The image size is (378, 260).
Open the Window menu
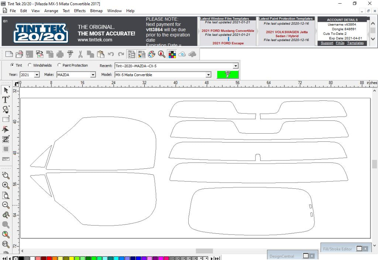pos(114,11)
